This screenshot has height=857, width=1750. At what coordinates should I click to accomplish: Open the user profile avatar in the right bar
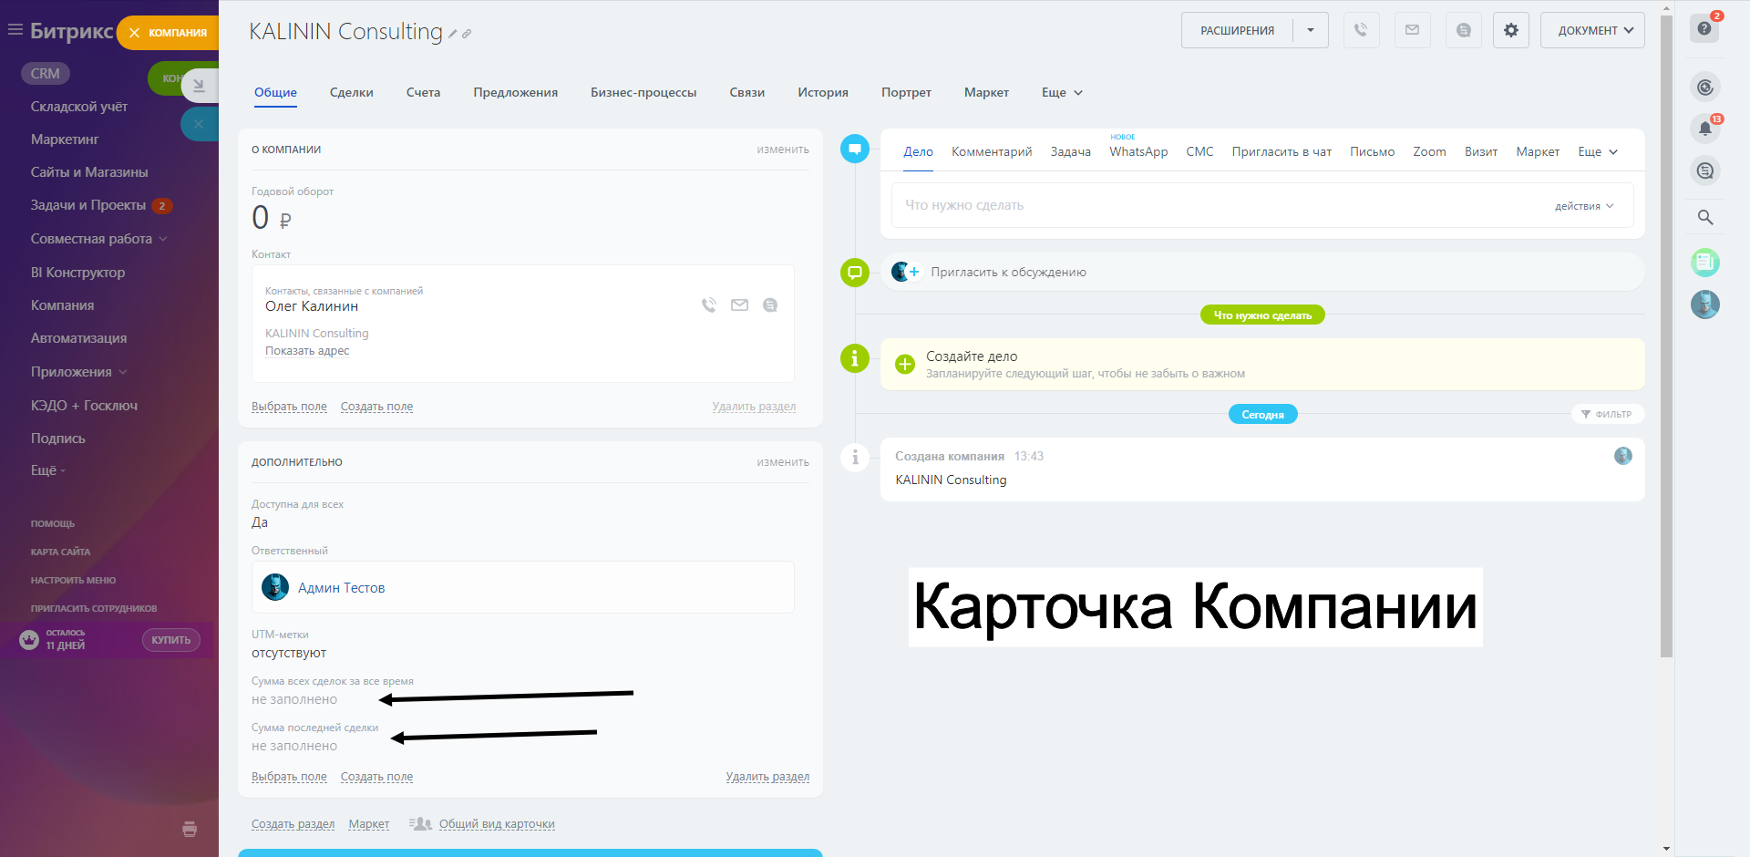pos(1704,305)
